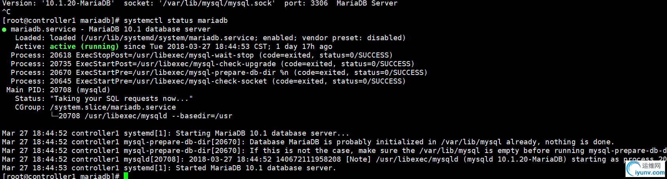The width and height of the screenshot is (667, 179).
Task: Click the "systemctl status mariadb" command text
Action: pyautogui.click(x=175, y=21)
